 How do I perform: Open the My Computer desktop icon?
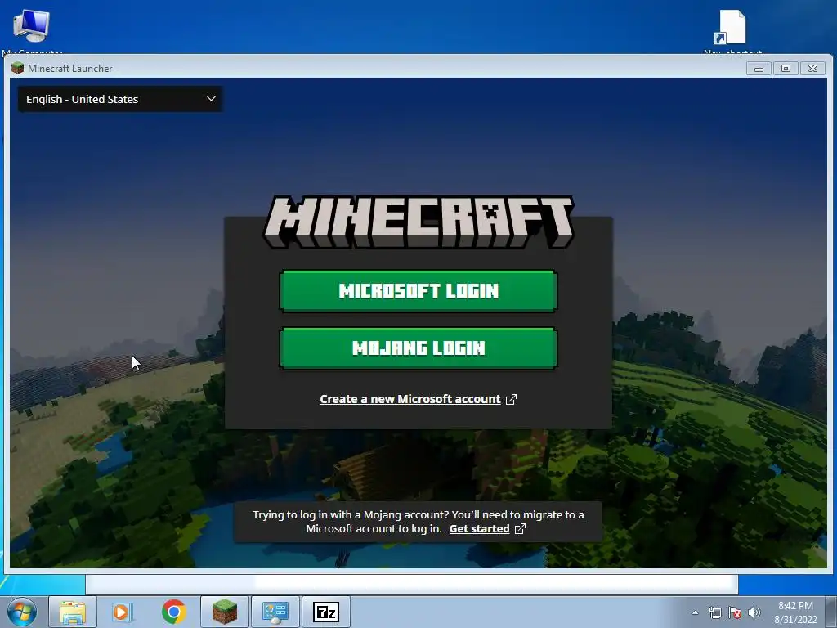[x=32, y=31]
